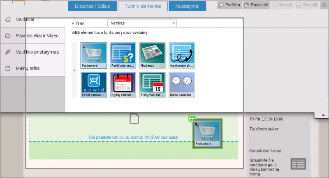Choose the Prašymas susitikti appointment widget

tap(152, 84)
